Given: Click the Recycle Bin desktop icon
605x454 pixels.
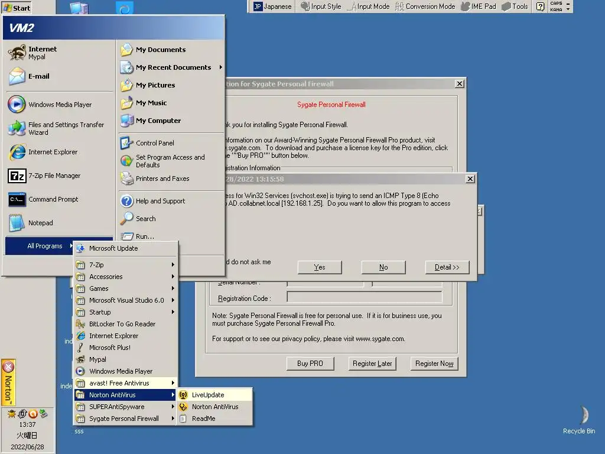Looking at the screenshot, I should (583, 416).
